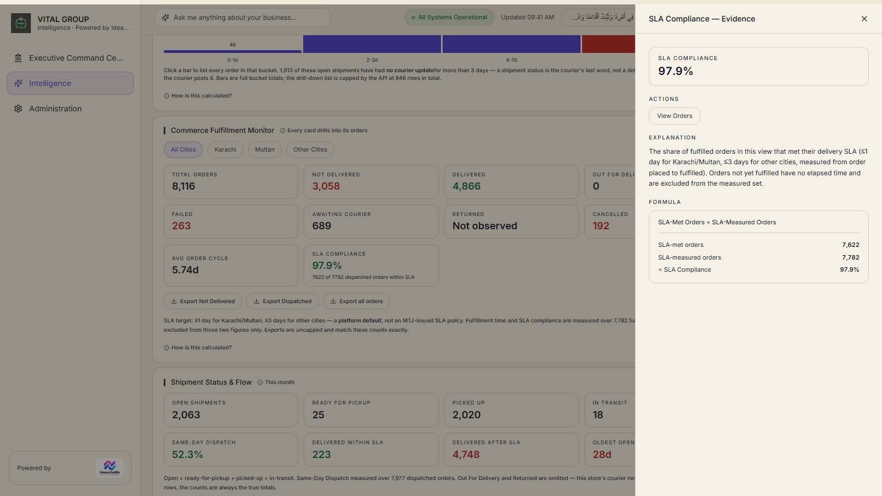Image resolution: width=882 pixels, height=496 pixels.
Task: Click the blue 2-3d aging bar
Action: [x=372, y=44]
